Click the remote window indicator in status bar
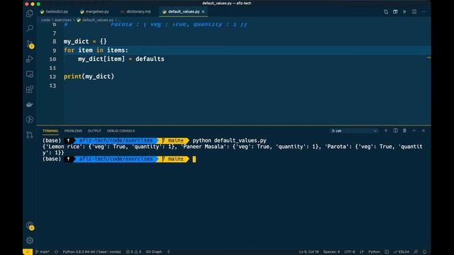 coord(28,252)
